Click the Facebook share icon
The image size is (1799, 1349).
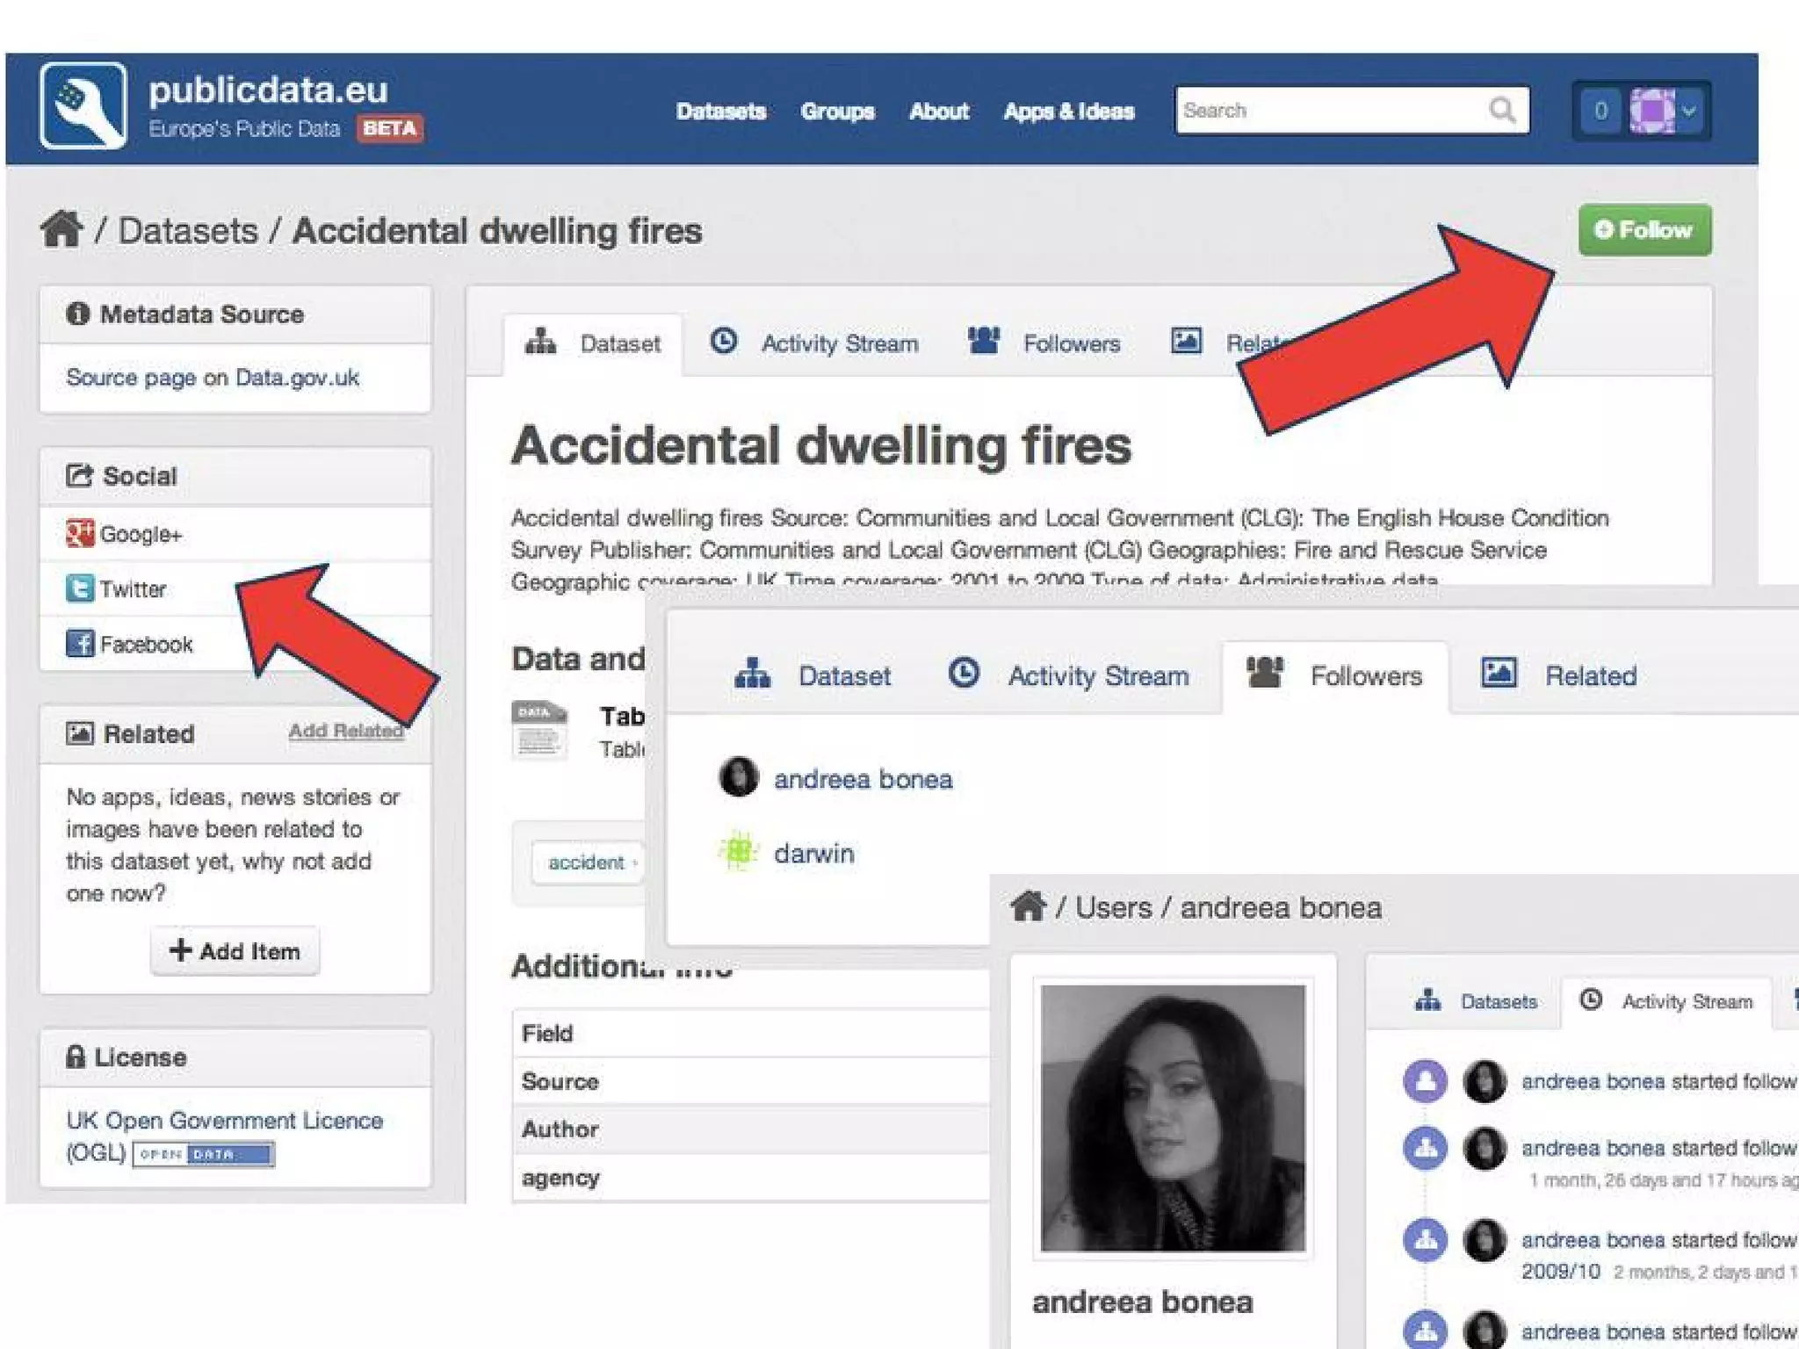80,643
